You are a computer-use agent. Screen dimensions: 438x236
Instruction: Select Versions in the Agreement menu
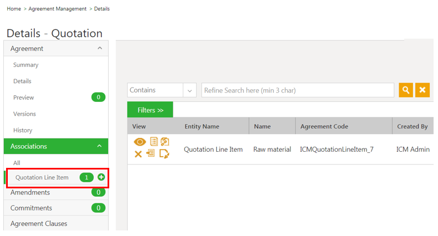pos(24,114)
